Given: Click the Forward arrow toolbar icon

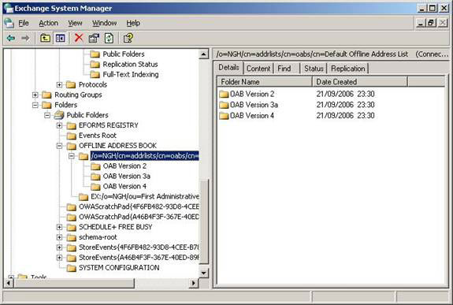Looking at the screenshot, I should tap(25, 38).
